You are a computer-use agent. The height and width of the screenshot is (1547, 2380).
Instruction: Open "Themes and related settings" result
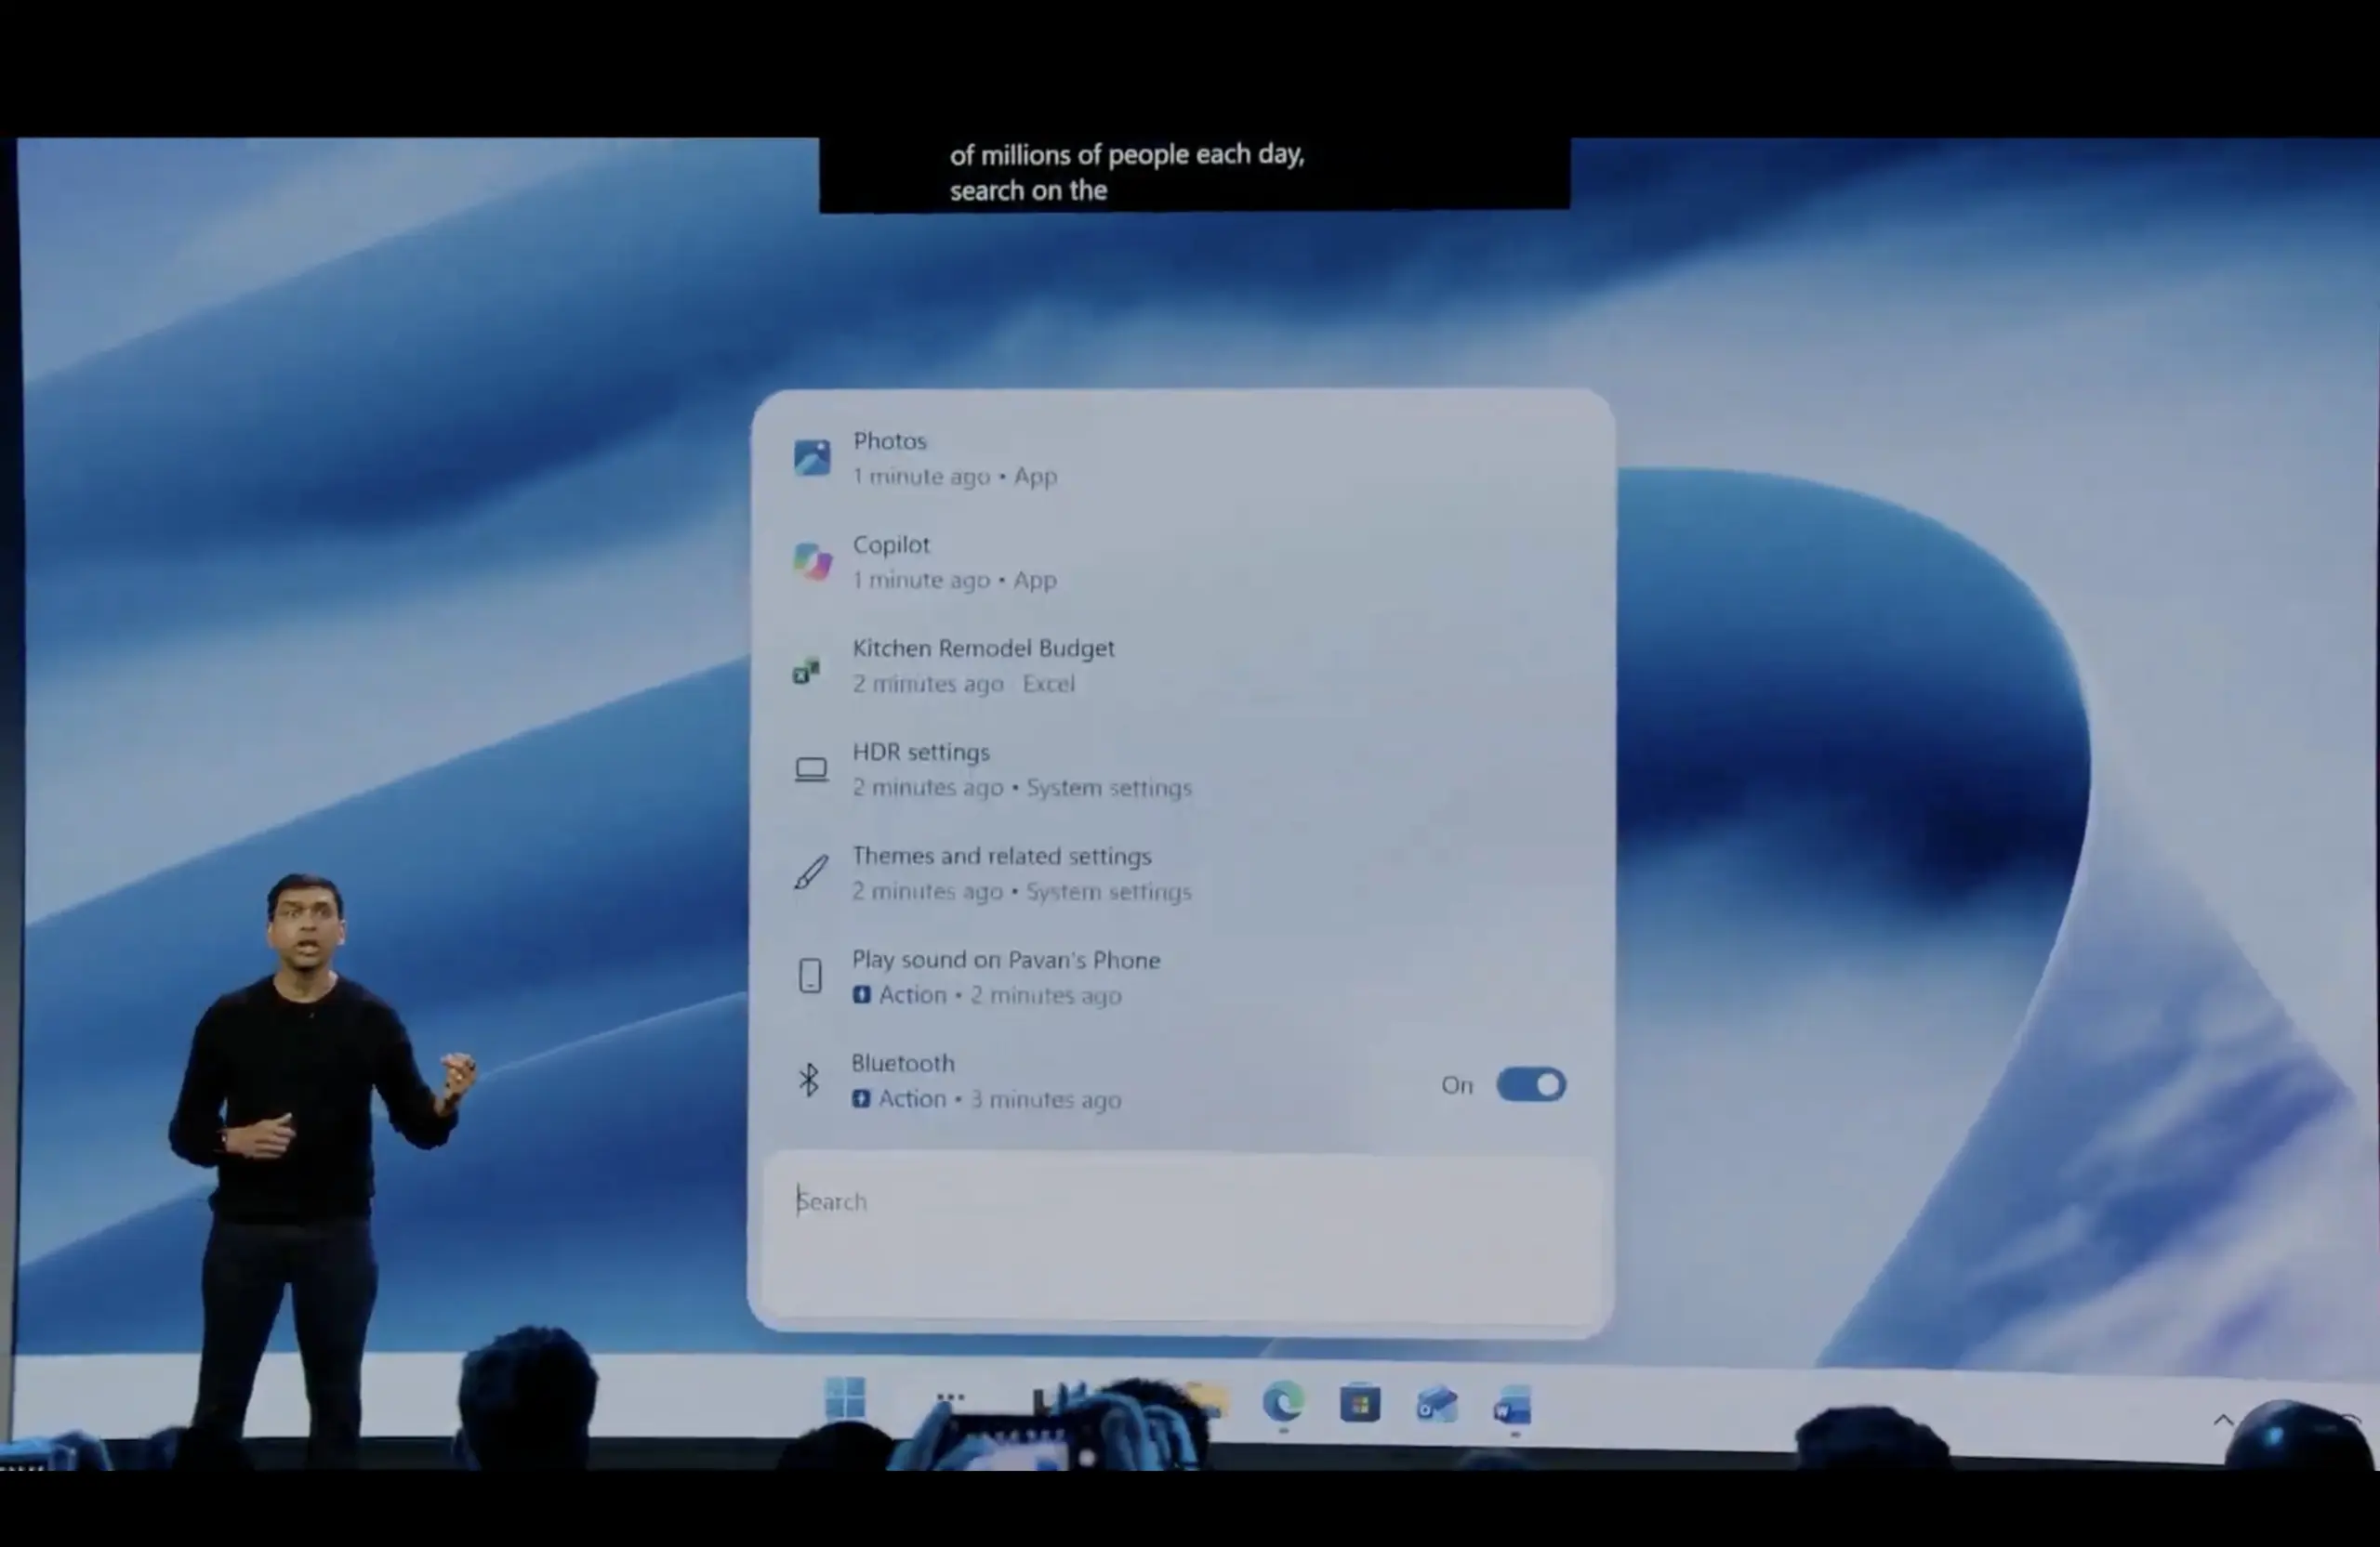[1182, 873]
